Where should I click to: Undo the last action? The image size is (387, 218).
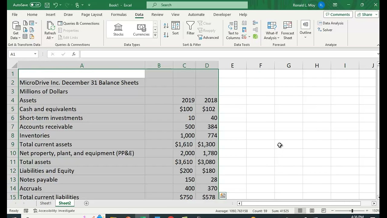click(x=55, y=5)
